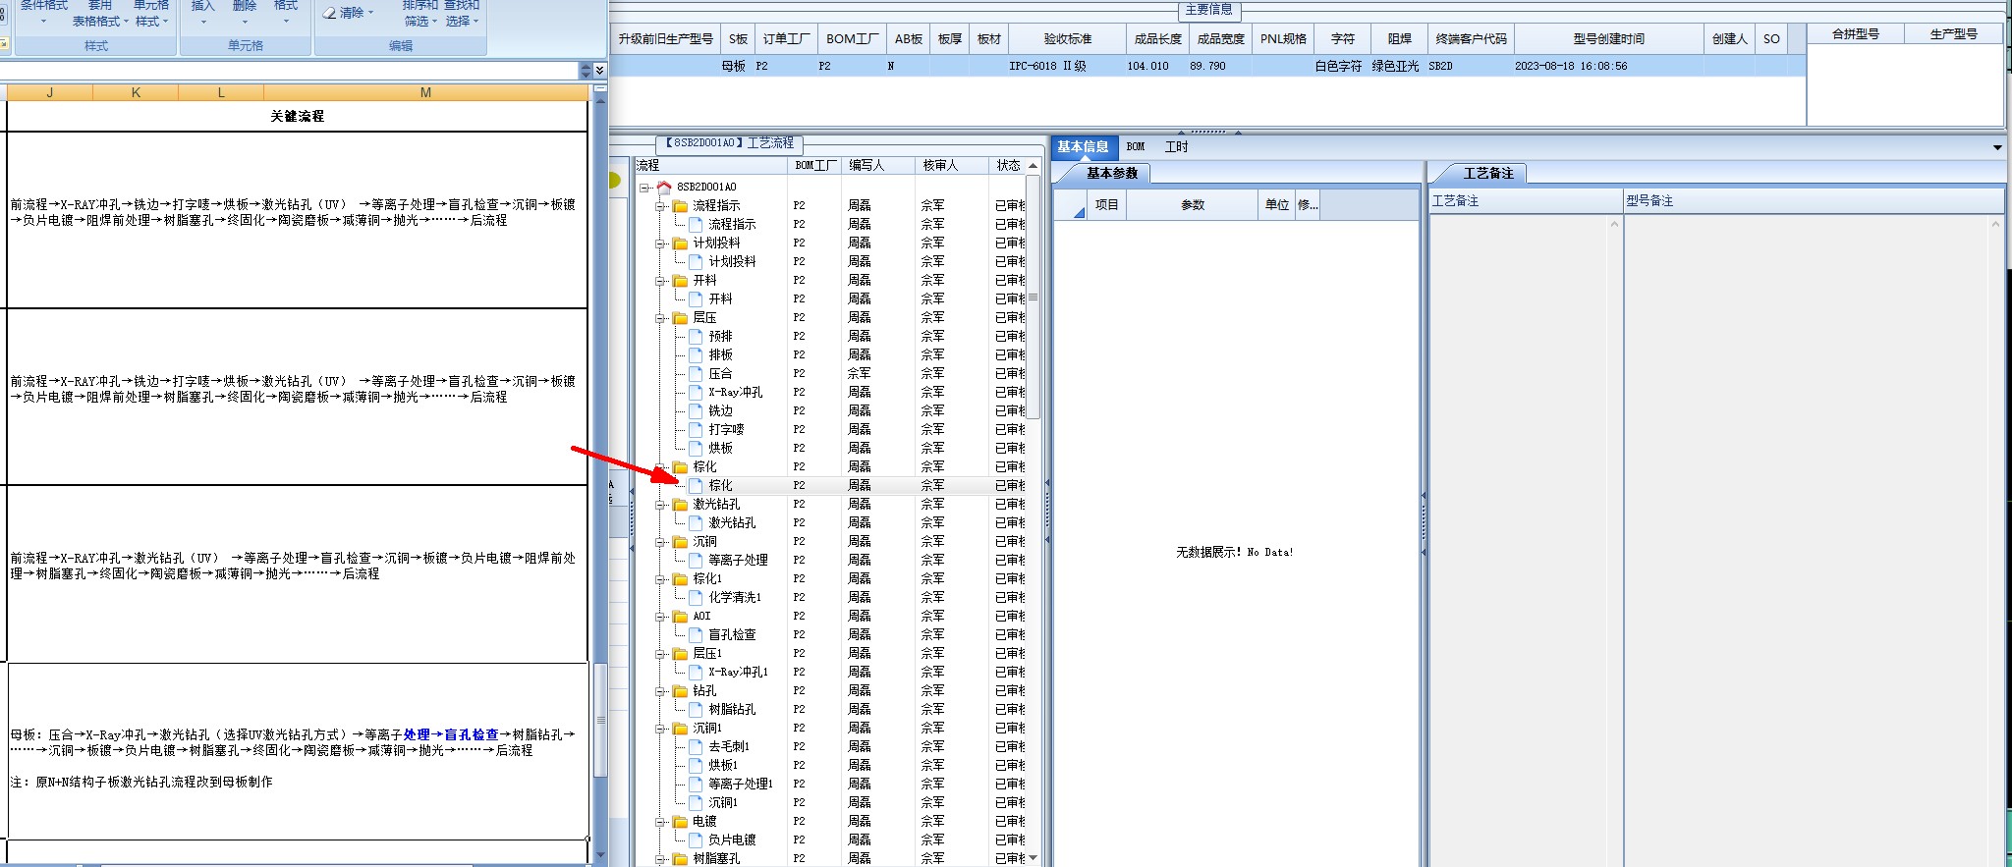Click the 计划投料 folder icon

pyautogui.click(x=680, y=243)
